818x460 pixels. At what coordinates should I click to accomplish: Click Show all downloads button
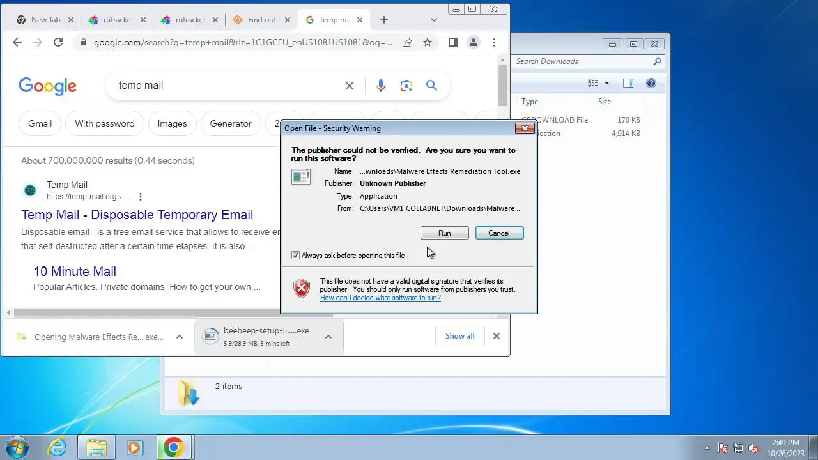[x=459, y=336]
